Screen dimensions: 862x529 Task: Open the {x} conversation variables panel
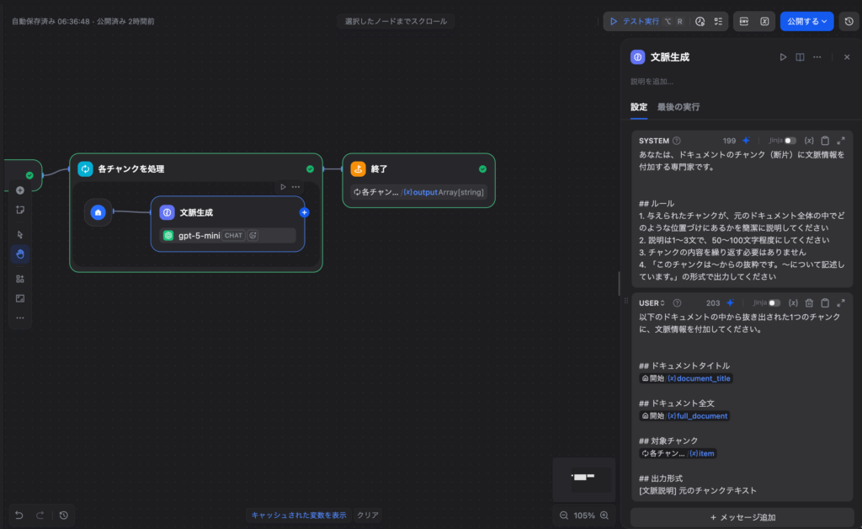[x=763, y=20]
